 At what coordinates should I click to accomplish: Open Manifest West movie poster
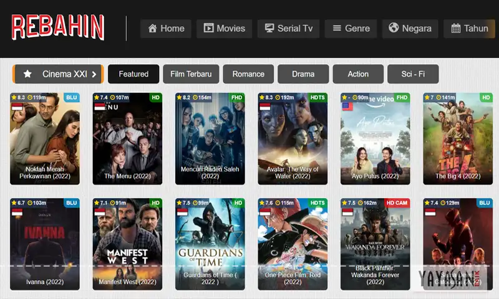(127, 244)
